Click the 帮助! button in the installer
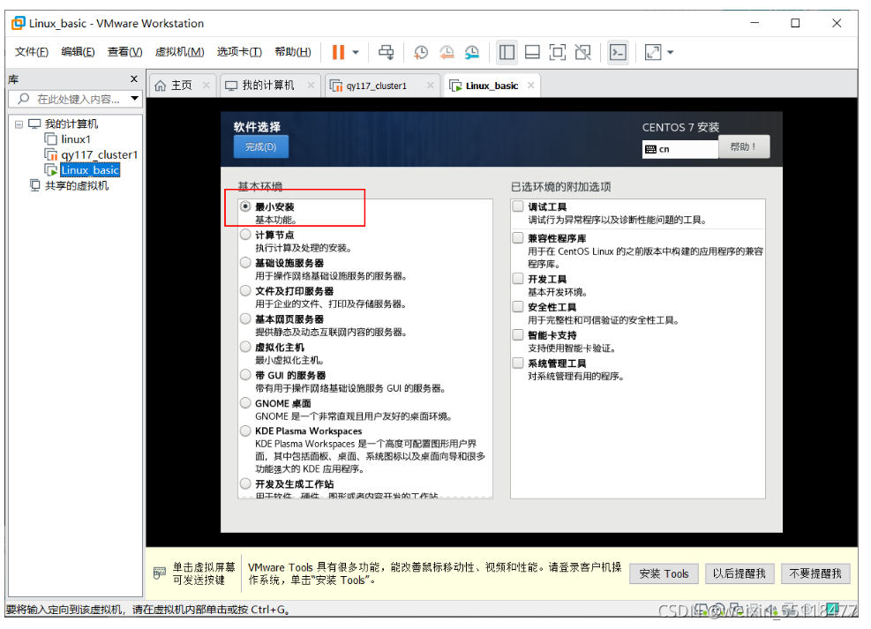This screenshot has height=629, width=871. pos(743,146)
